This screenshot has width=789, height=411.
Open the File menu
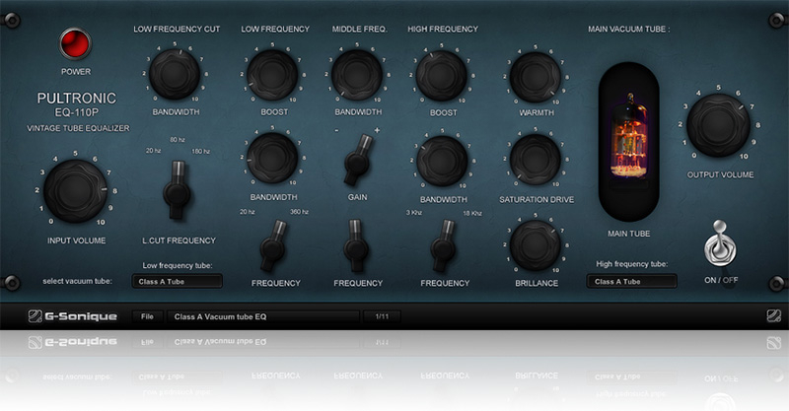pos(147,316)
